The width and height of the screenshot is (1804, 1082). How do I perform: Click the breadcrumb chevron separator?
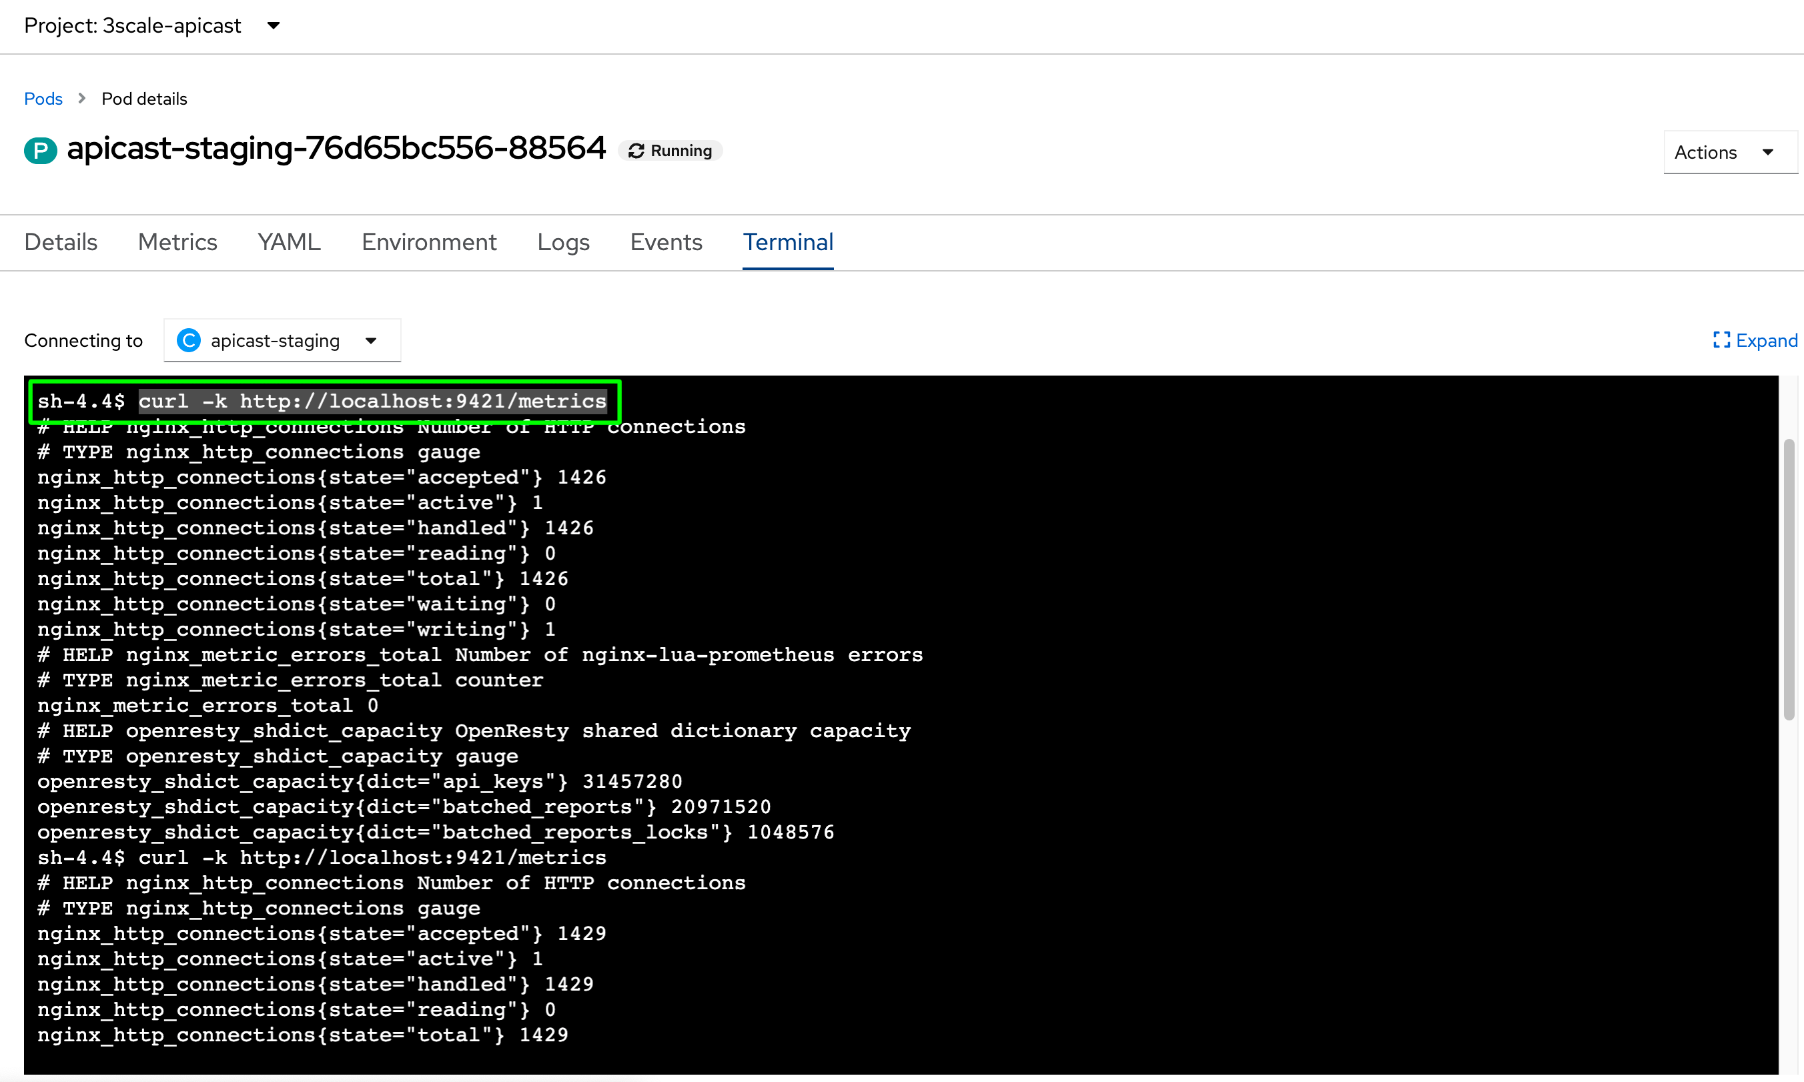pos(81,99)
